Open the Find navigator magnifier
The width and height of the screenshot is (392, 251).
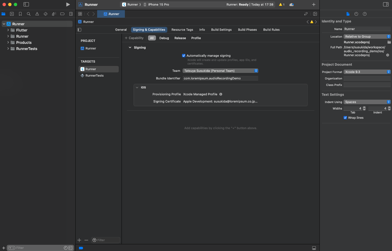[29, 14]
